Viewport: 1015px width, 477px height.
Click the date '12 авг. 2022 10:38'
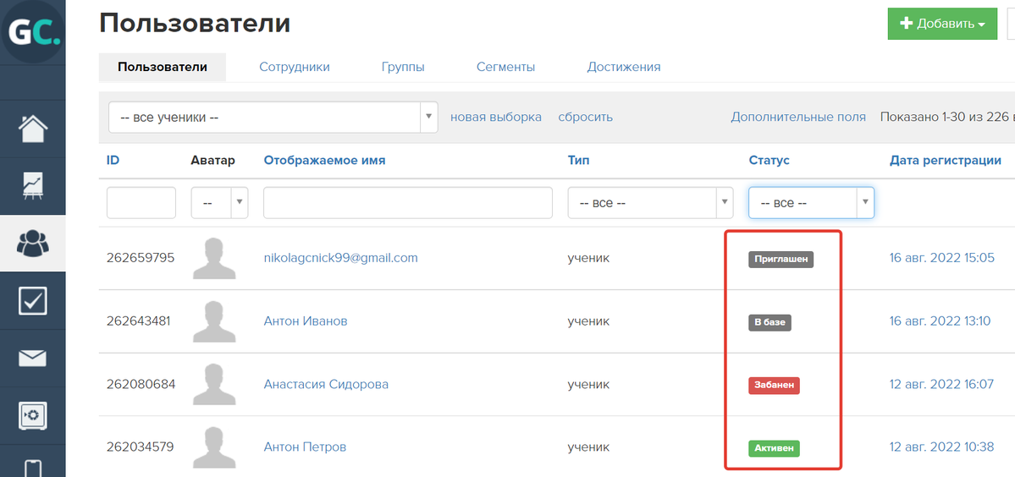[941, 447]
